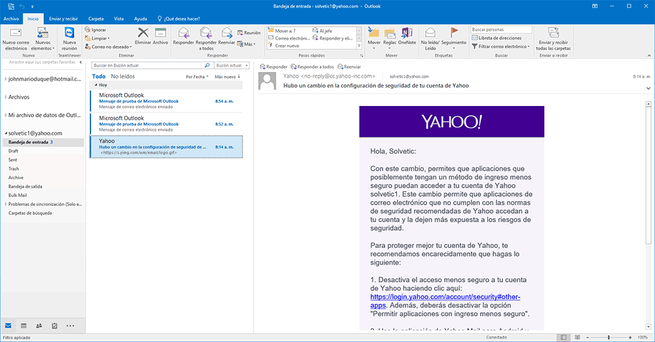Switch to Tasks view icon
This screenshot has height=342, width=655.
[x=54, y=326]
